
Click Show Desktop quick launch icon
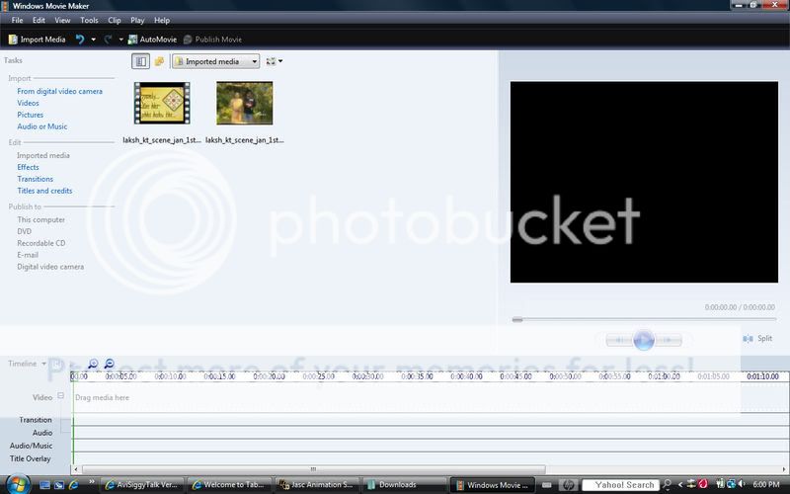(x=44, y=485)
